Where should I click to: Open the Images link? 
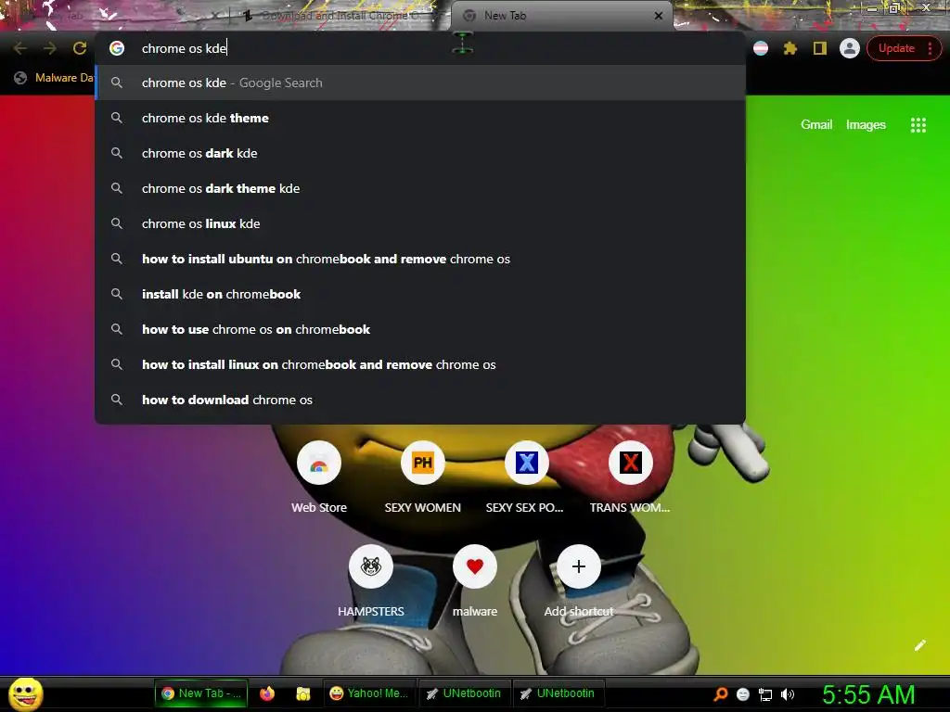click(x=866, y=125)
